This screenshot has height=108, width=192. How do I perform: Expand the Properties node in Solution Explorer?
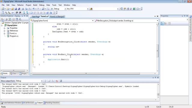coord(4,28)
